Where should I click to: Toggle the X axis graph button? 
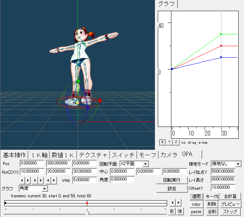(162, 142)
